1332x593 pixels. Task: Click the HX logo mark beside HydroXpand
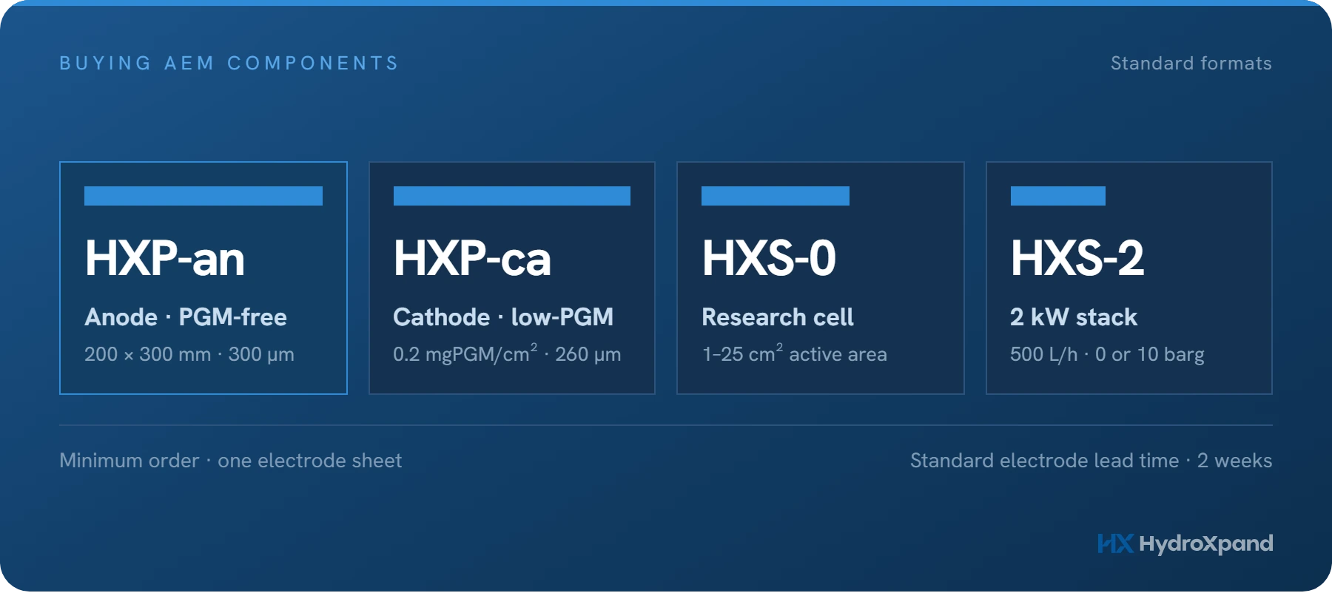(x=1115, y=543)
